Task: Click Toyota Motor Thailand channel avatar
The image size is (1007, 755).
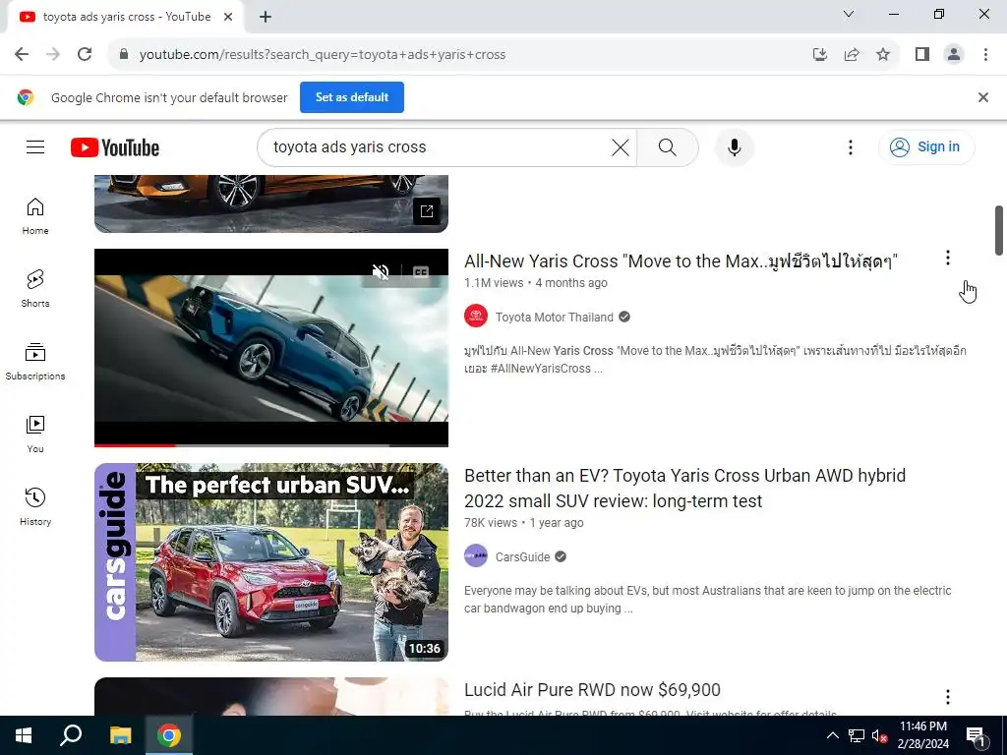Action: [x=476, y=316]
